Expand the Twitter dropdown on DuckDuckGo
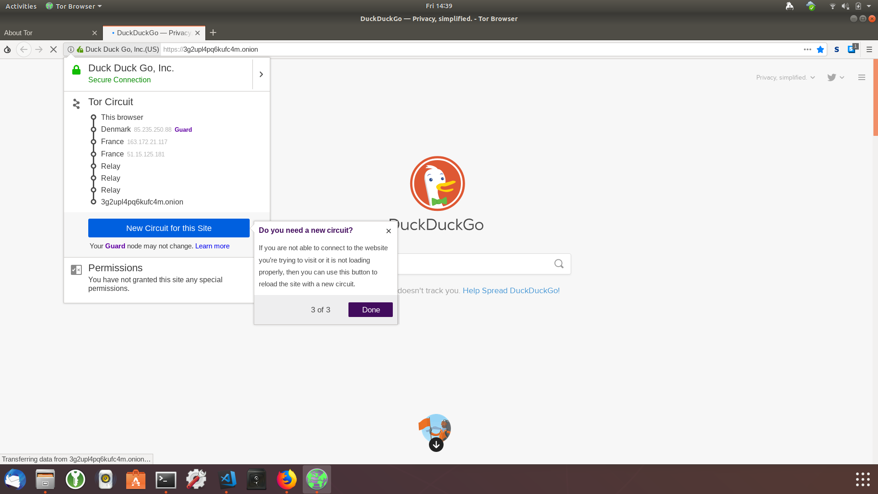This screenshot has width=878, height=494. click(x=835, y=77)
